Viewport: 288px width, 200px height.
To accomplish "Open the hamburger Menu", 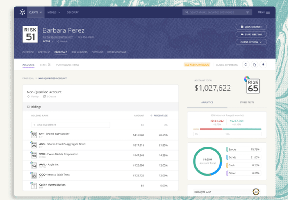I will [x=264, y=12].
